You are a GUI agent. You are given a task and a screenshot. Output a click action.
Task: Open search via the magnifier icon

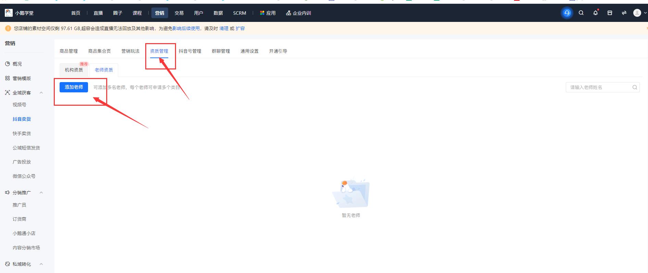(581, 13)
